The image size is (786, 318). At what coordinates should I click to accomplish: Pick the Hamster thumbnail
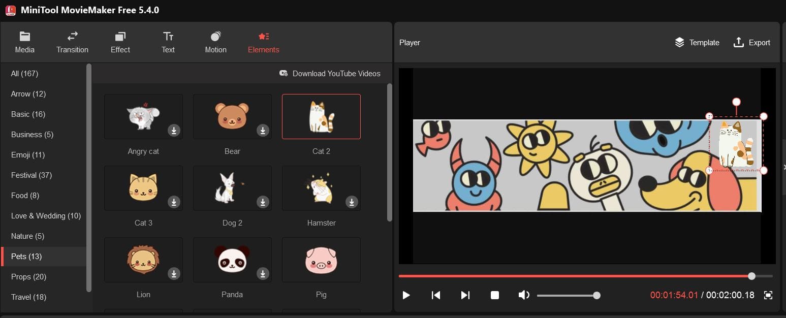click(x=321, y=188)
